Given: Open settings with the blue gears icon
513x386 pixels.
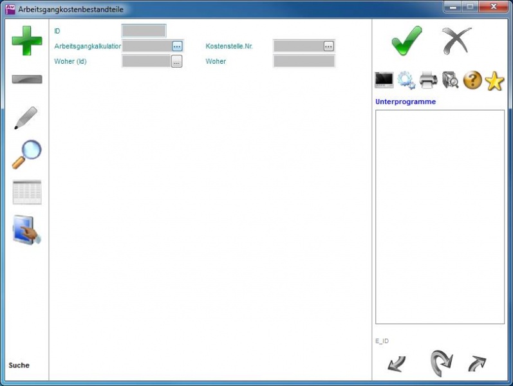Looking at the screenshot, I should [x=406, y=80].
